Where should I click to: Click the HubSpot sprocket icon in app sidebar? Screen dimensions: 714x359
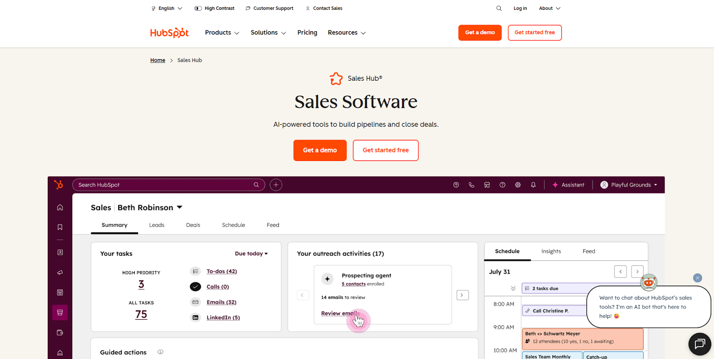[x=58, y=185]
